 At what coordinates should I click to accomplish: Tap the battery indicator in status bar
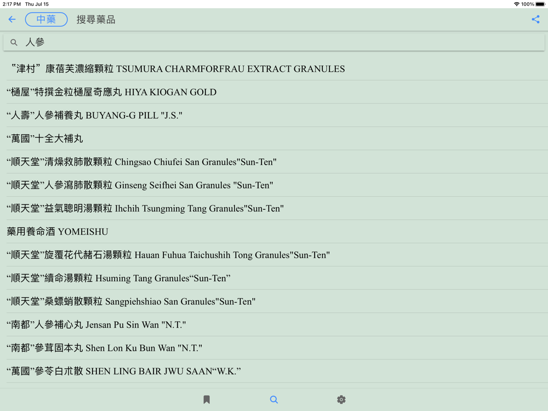540,4
